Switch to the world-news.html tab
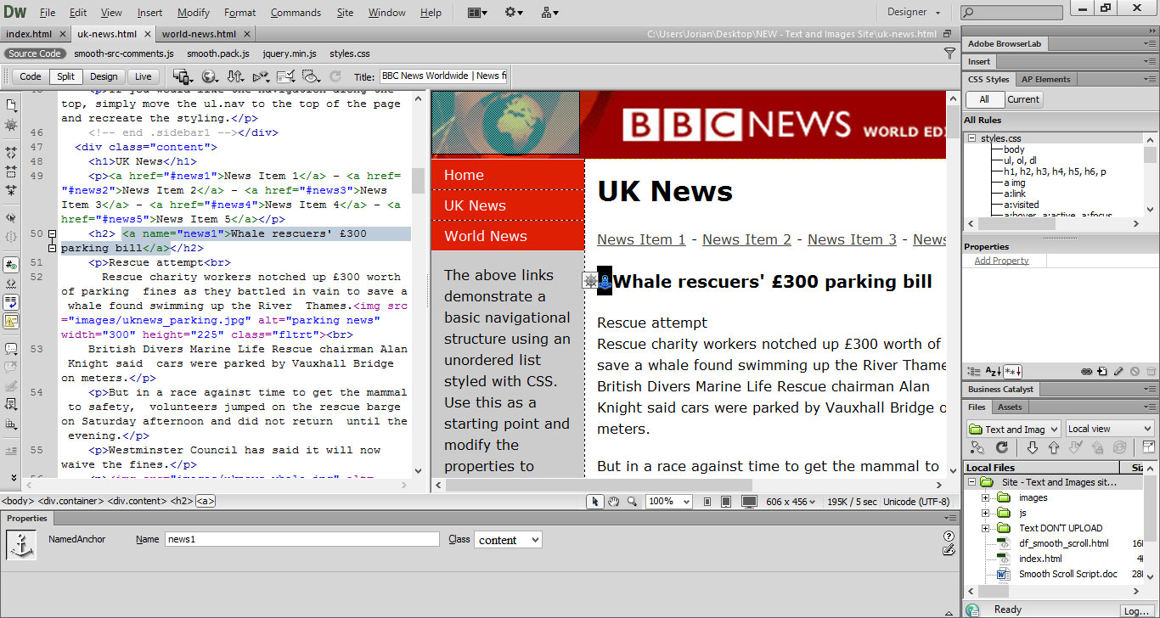This screenshot has height=618, width=1160. pos(199,34)
